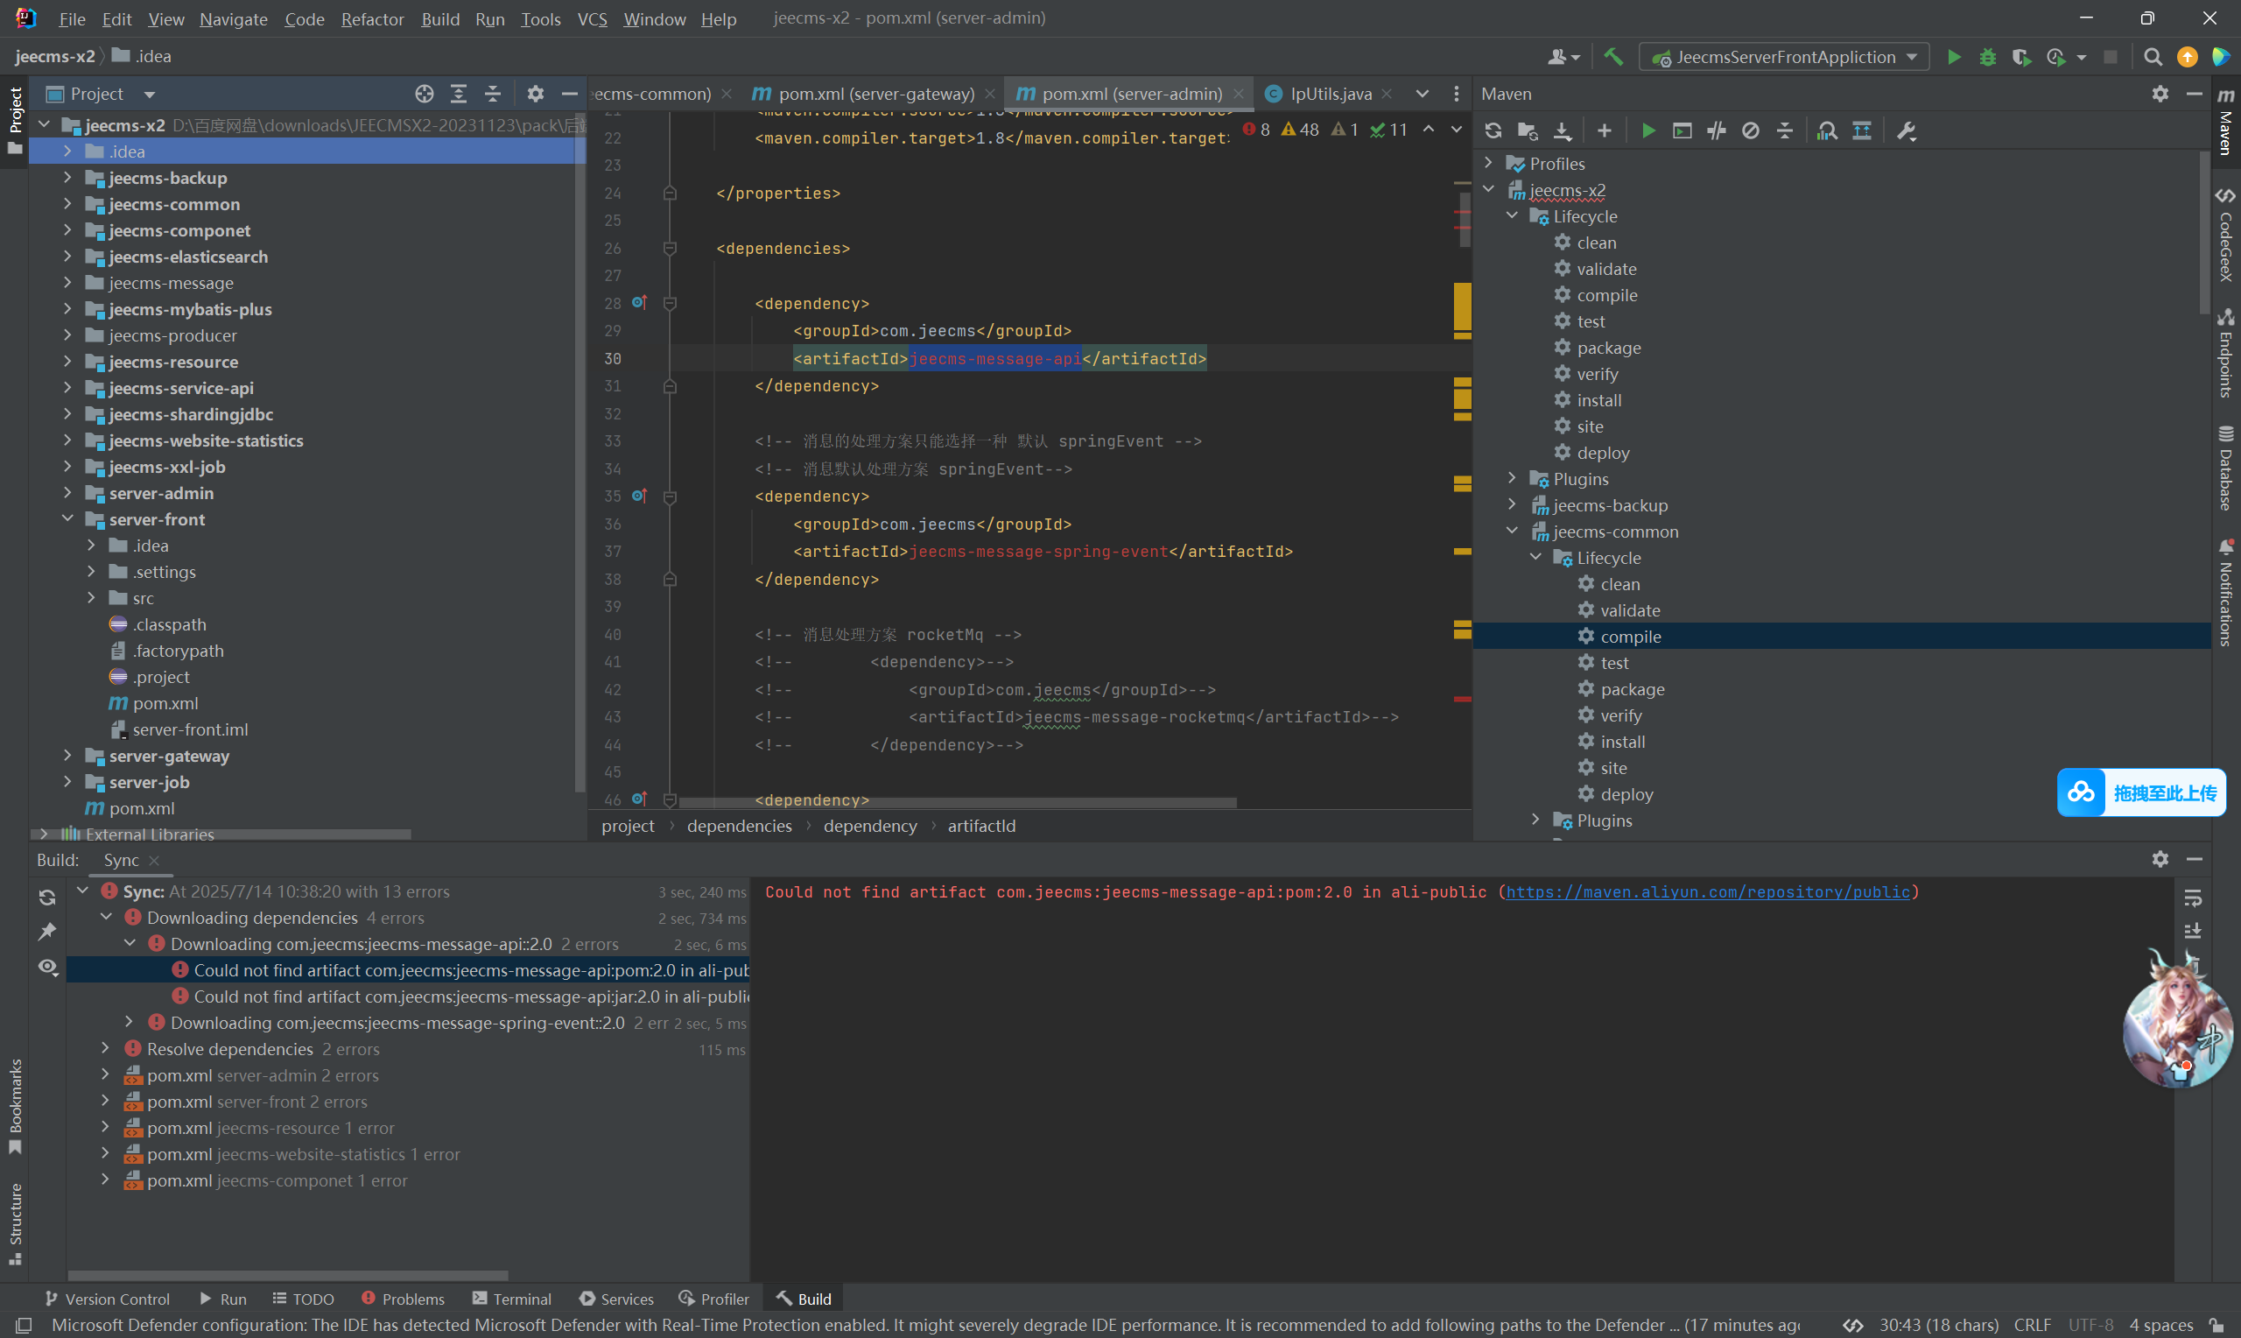Select compile under jeecms-common Lifecycle
Viewport: 2241px width, 1338px height.
tap(1630, 637)
